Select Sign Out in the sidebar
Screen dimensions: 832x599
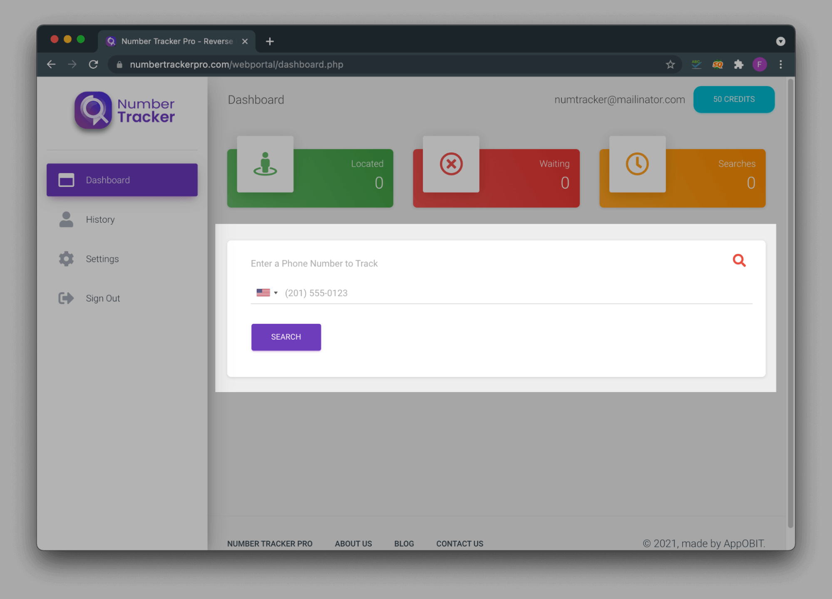(x=102, y=298)
